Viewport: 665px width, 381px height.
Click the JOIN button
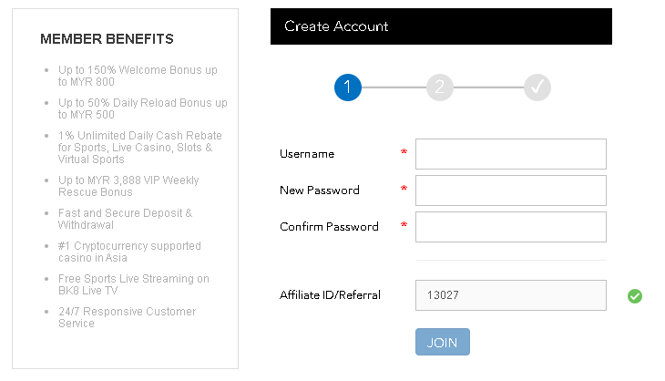pos(443,342)
